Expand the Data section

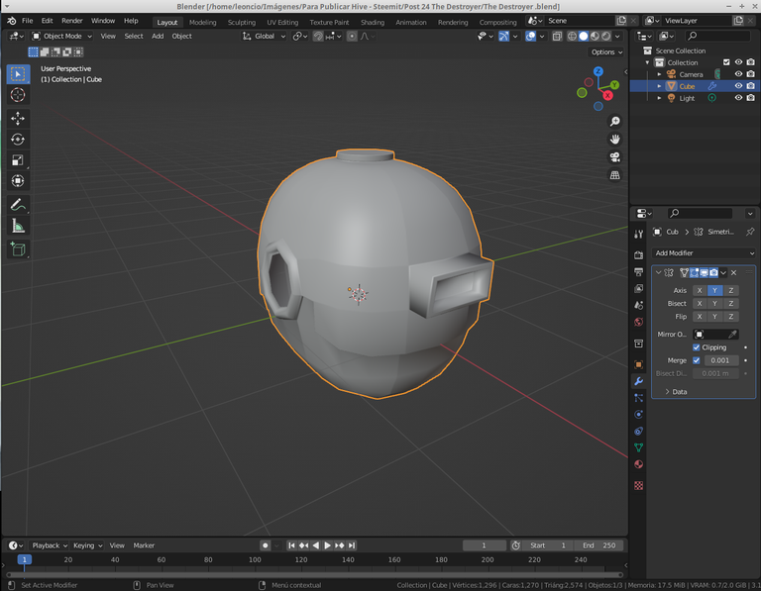[x=679, y=392]
